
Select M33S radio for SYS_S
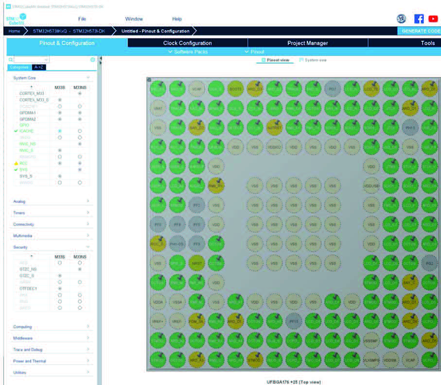click(x=60, y=176)
